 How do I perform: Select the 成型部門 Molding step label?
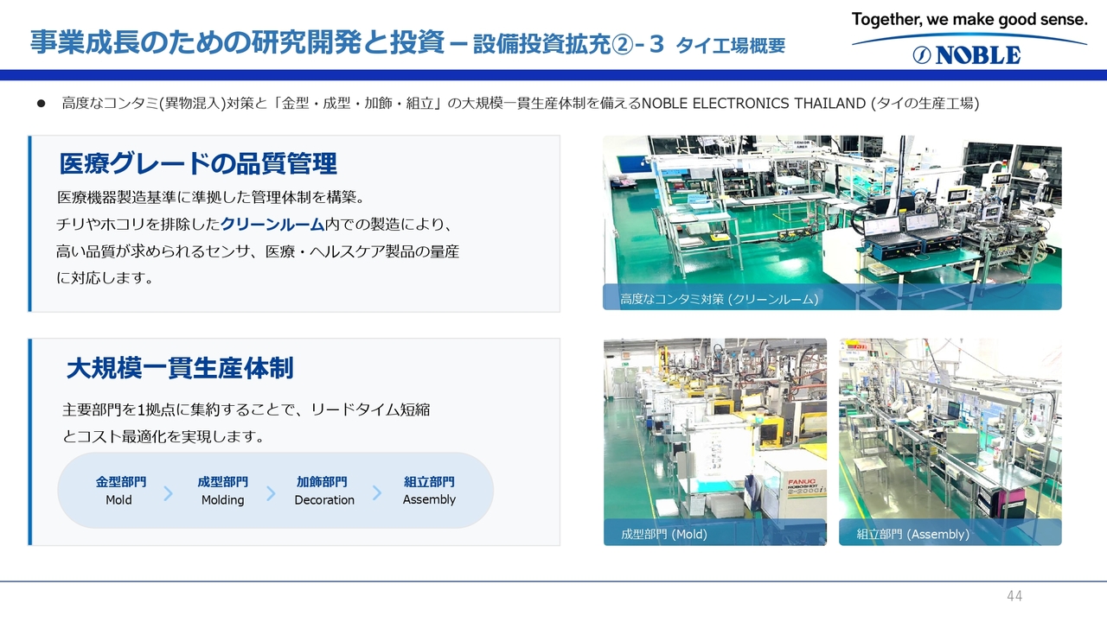pos(222,490)
